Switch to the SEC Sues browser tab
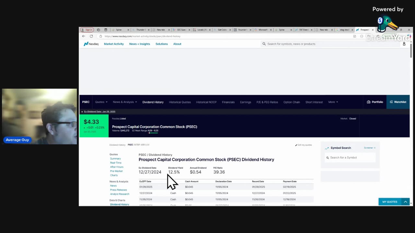This screenshot has width=415, height=233. pyautogui.click(x=181, y=30)
